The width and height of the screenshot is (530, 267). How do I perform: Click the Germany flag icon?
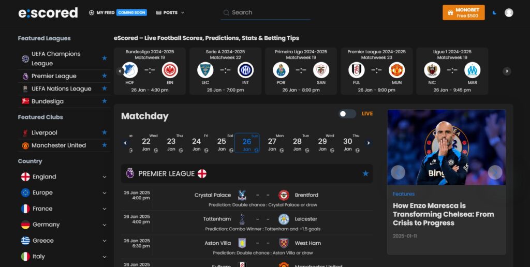pyautogui.click(x=25, y=225)
